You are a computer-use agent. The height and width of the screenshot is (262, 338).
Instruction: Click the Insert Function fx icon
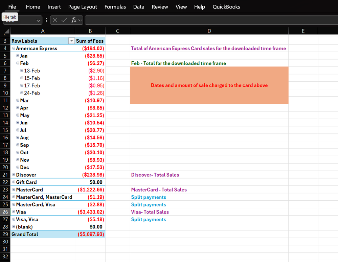click(x=74, y=20)
